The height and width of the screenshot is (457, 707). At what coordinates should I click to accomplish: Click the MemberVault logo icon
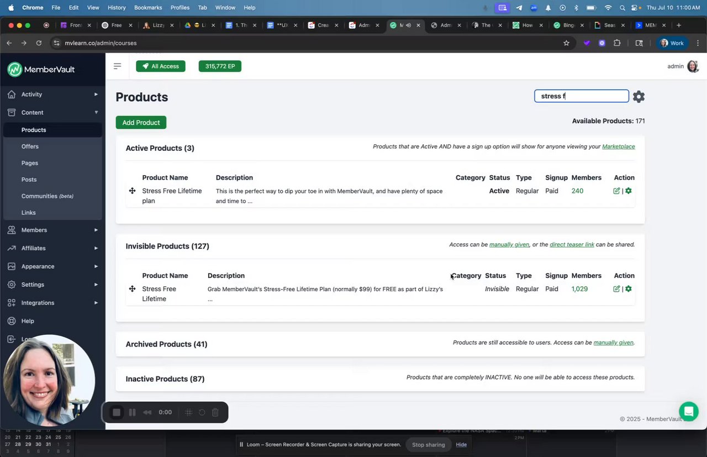(x=15, y=69)
